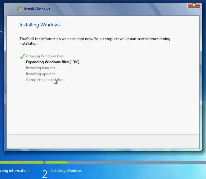Click the step number 2 at bottom
The height and width of the screenshot is (179, 206).
click(45, 174)
